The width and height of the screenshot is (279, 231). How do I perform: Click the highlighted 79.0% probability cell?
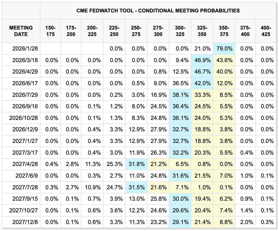point(224,49)
